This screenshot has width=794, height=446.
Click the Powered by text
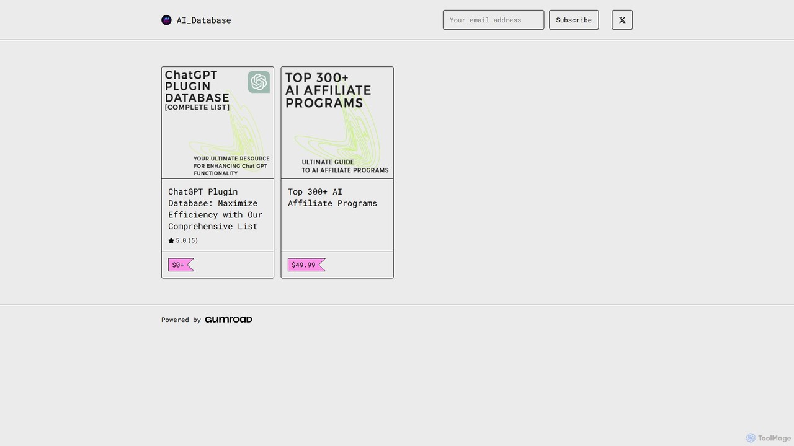(181, 320)
